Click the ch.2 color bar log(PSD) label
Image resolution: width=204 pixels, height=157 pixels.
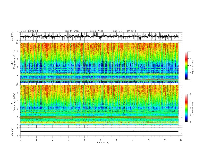point(193,109)
